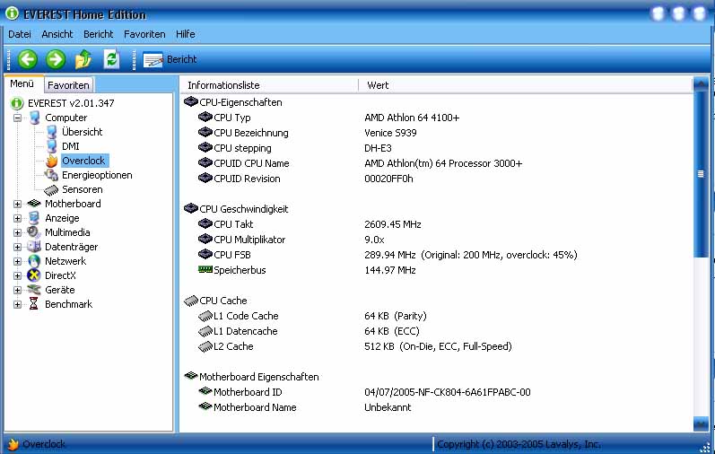Click the Sensoren chip icon
This screenshot has width=715, height=454.
click(51, 190)
